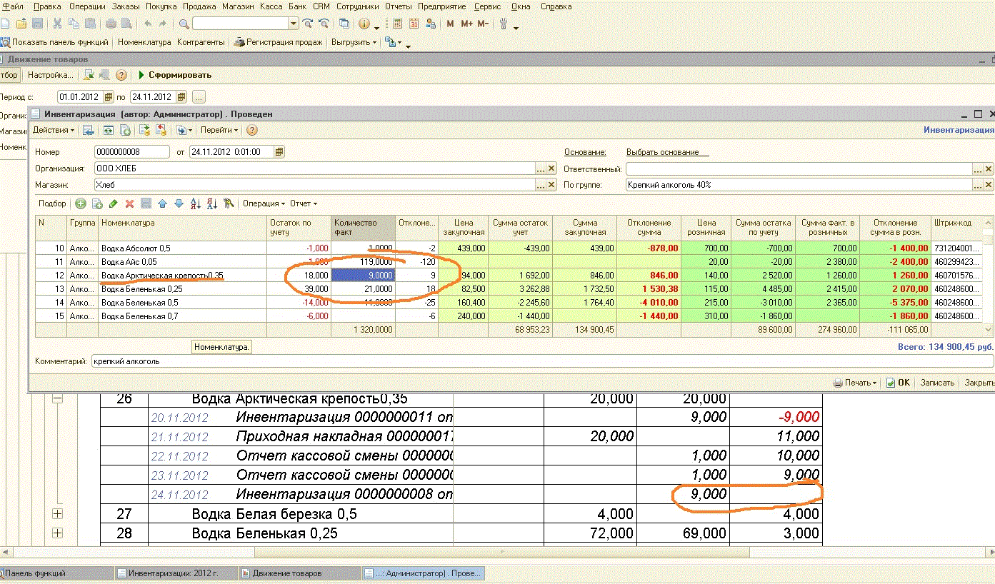This screenshot has height=584, width=995.
Task: Click the Print icon in main toolbar
Action: tap(112, 24)
